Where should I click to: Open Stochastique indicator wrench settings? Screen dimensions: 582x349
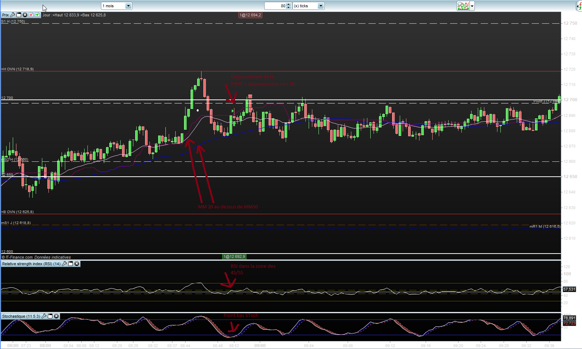click(44, 316)
